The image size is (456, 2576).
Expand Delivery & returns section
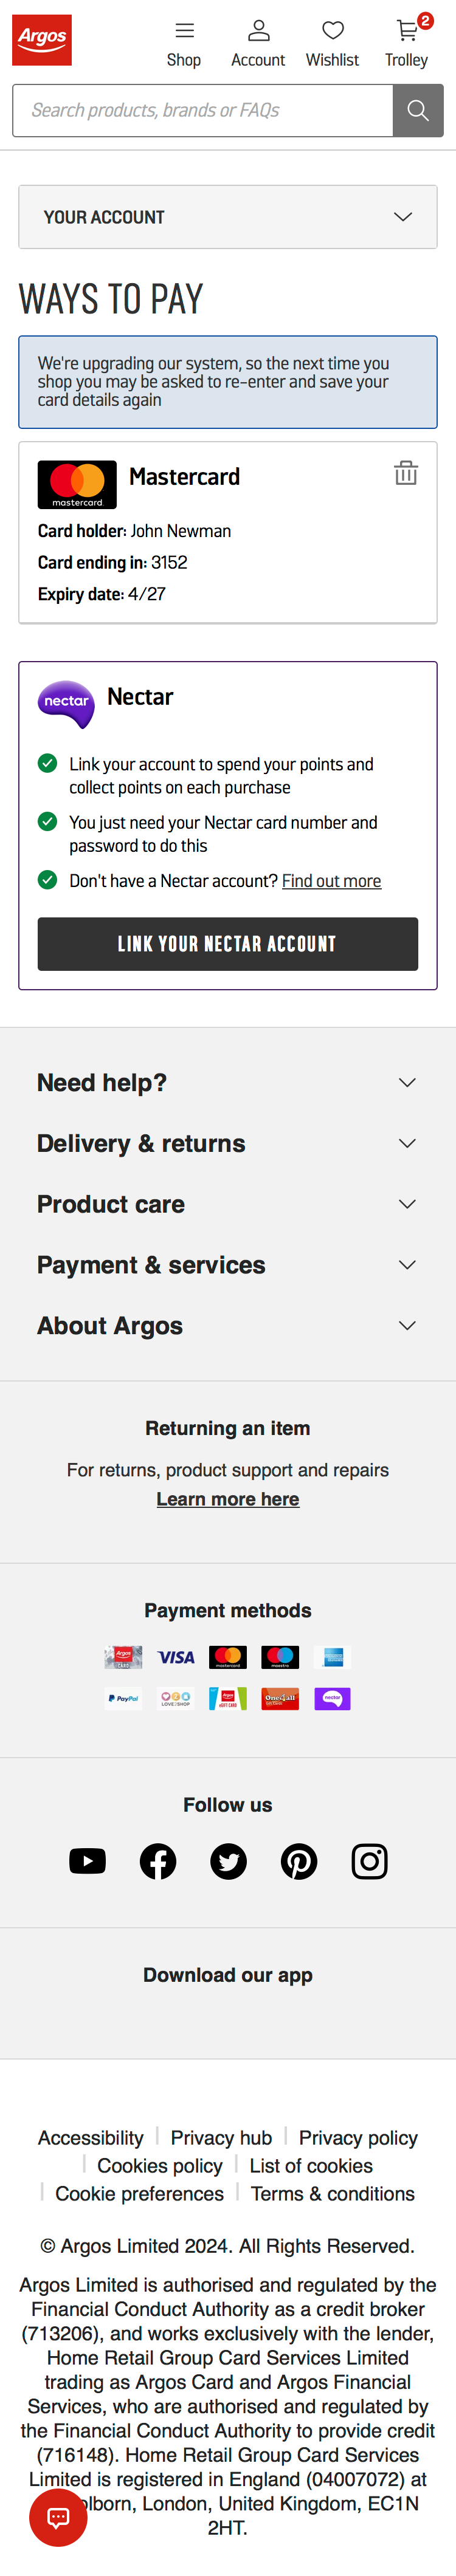point(228,1144)
